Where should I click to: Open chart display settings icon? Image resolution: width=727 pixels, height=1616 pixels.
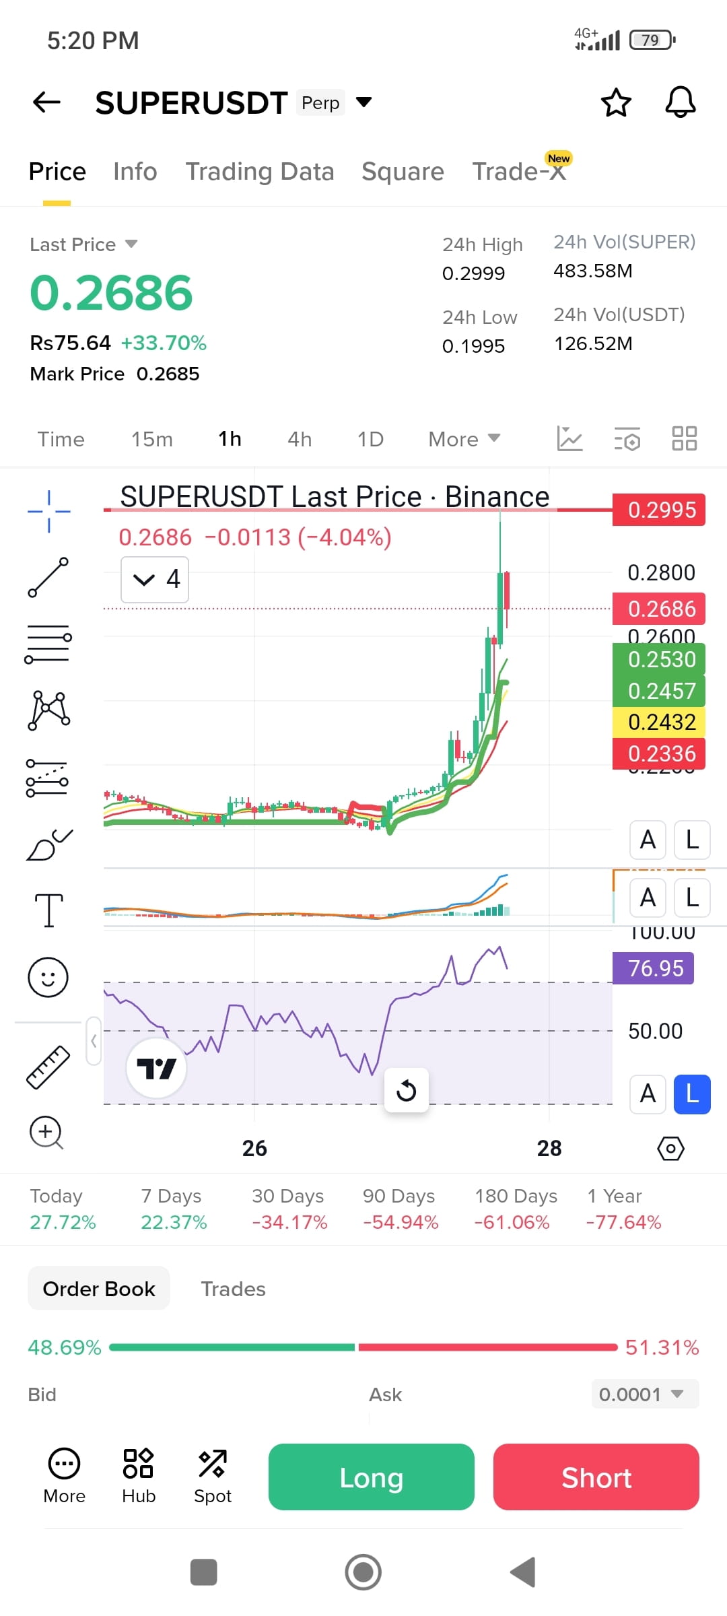(x=627, y=439)
